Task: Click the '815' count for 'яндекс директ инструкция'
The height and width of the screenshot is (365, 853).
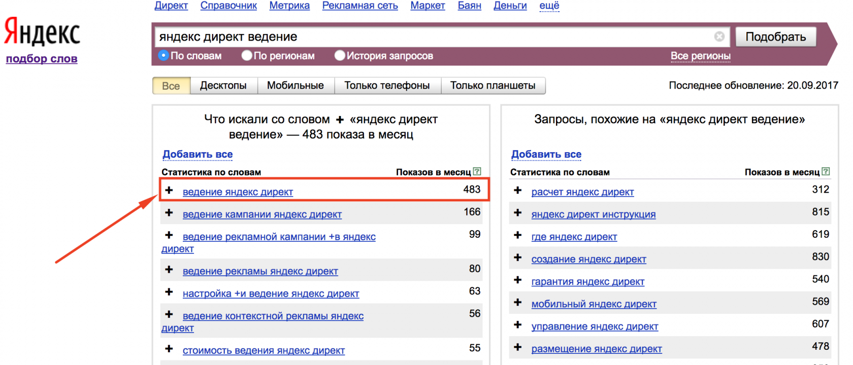Action: [821, 211]
